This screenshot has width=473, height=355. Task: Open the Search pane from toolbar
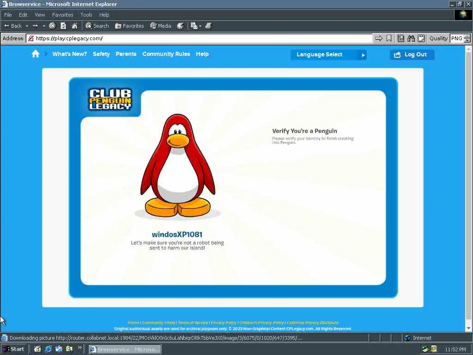pyautogui.click(x=97, y=26)
